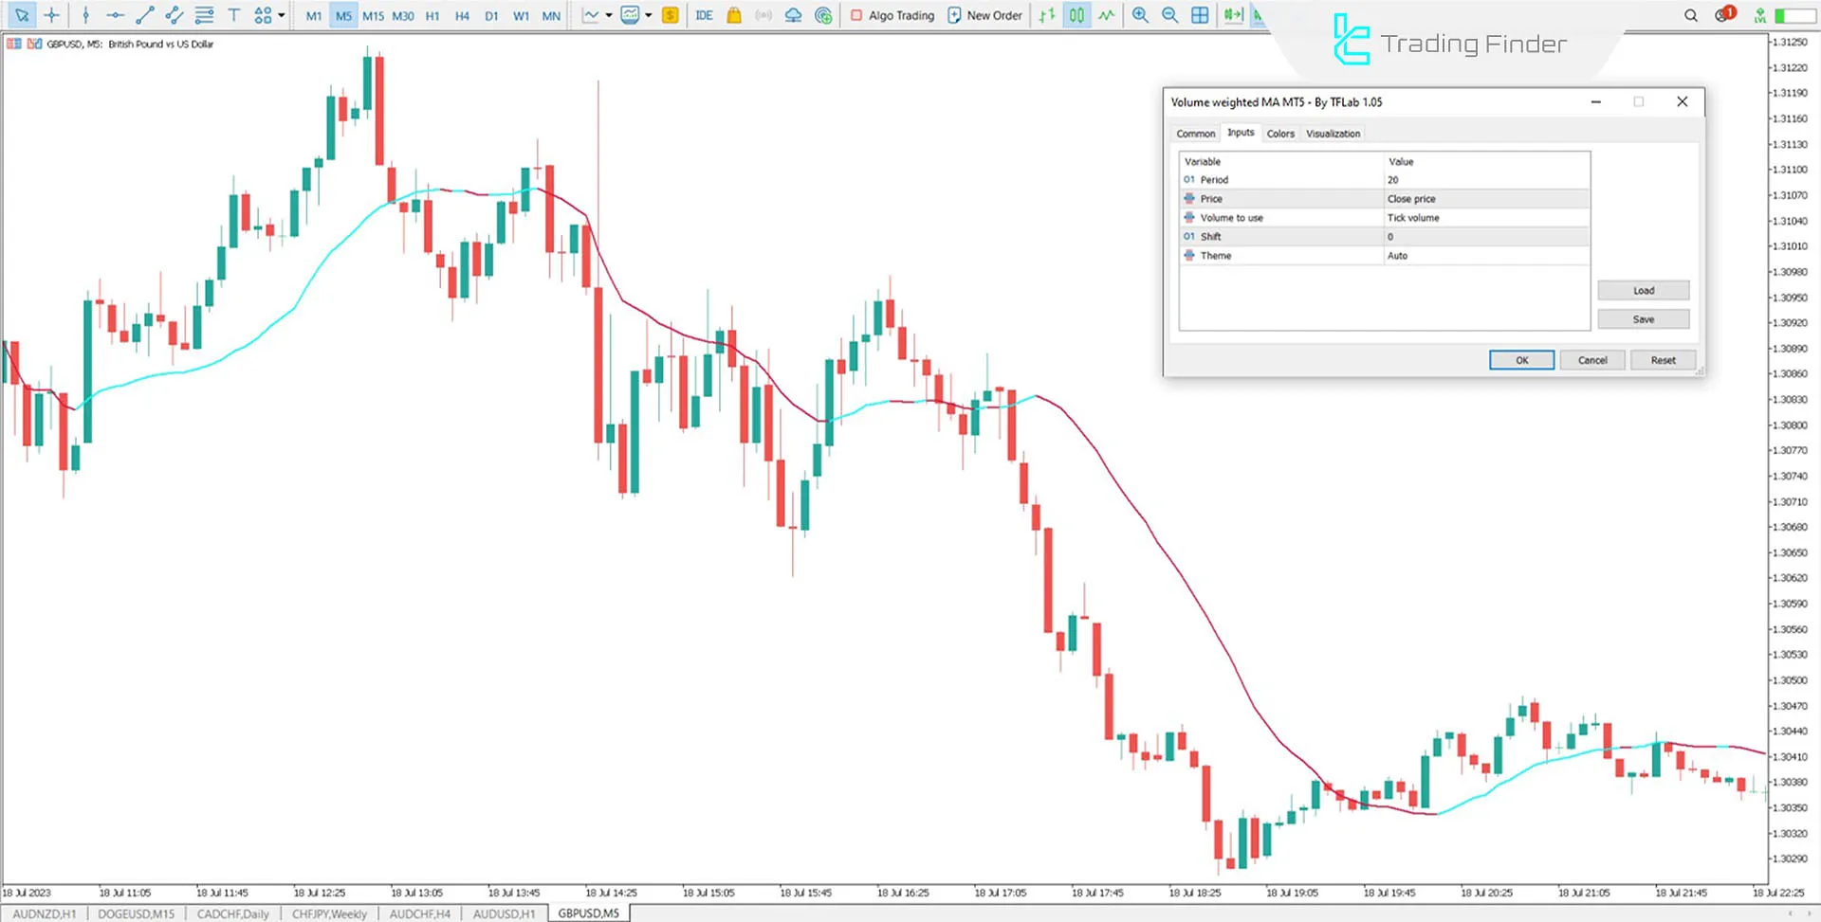
Task: Open the AUDCHF,H4 chart tab
Action: 419,913
